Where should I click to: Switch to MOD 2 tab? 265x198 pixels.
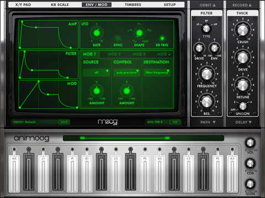tap(114, 54)
